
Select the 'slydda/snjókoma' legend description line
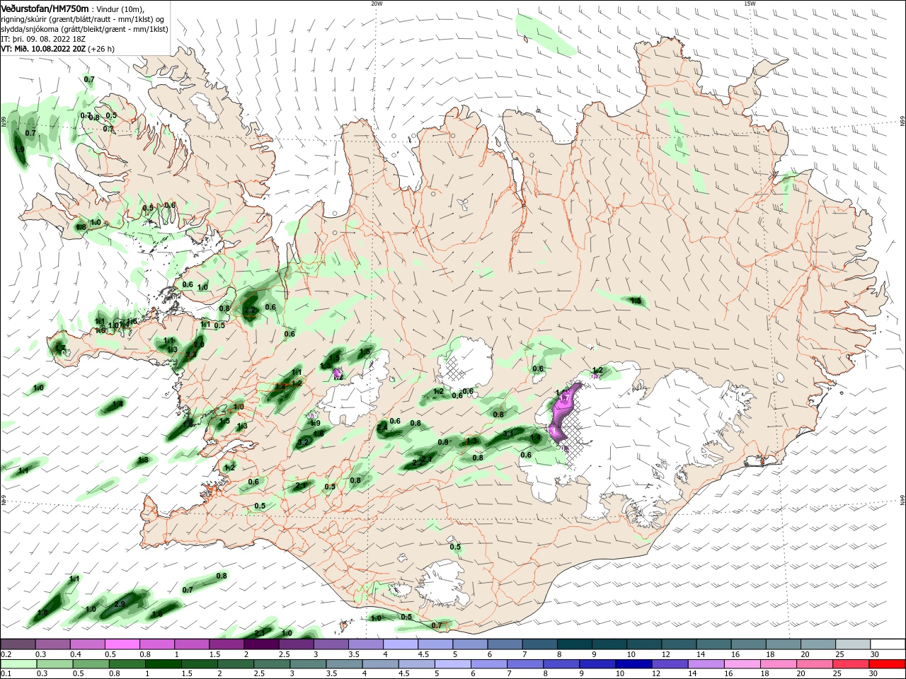click(x=84, y=29)
